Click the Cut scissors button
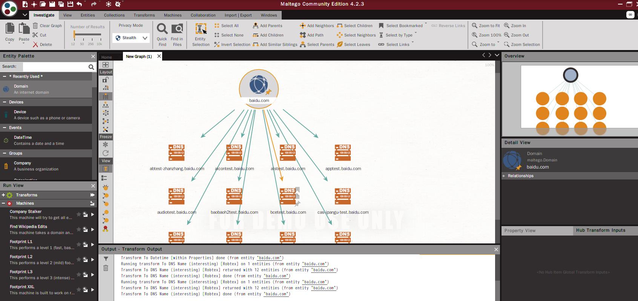The height and width of the screenshot is (301, 638). click(39, 35)
